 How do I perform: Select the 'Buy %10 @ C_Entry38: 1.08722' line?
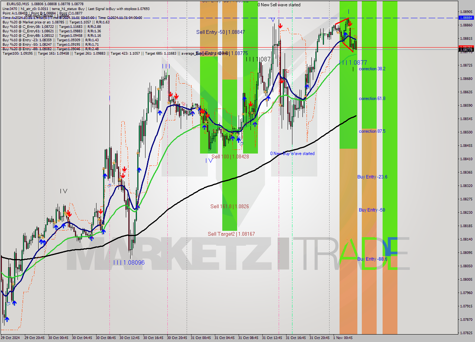tap(52, 26)
